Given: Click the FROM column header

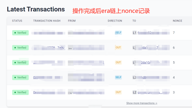Looking at the screenshot, I should click(x=72, y=21).
